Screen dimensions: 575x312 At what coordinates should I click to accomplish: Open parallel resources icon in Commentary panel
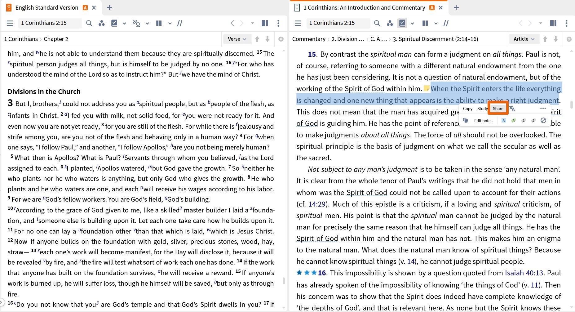click(446, 23)
